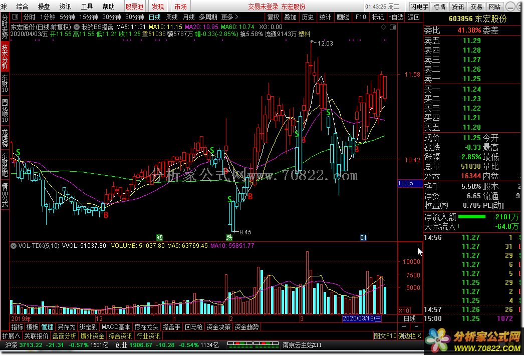Select the 操盘手 indicator template
Viewport: 525px width, 356px height.
tap(171, 327)
